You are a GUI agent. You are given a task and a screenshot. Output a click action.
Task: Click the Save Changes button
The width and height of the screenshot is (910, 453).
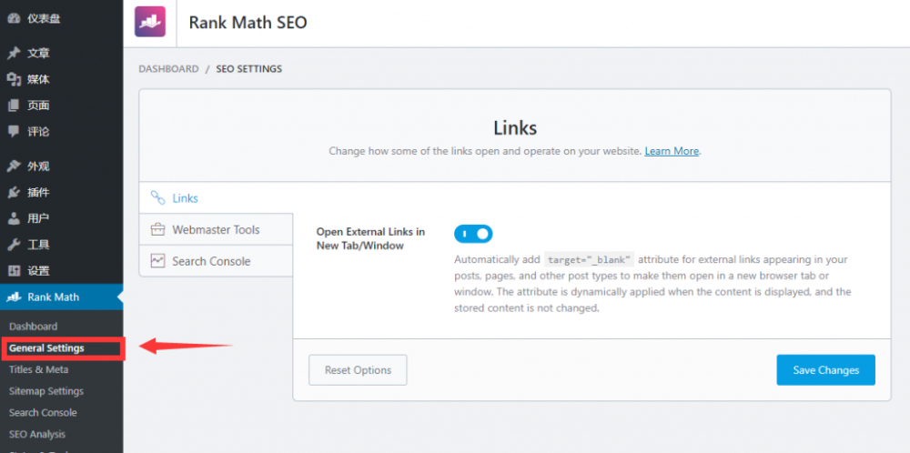[x=825, y=370]
